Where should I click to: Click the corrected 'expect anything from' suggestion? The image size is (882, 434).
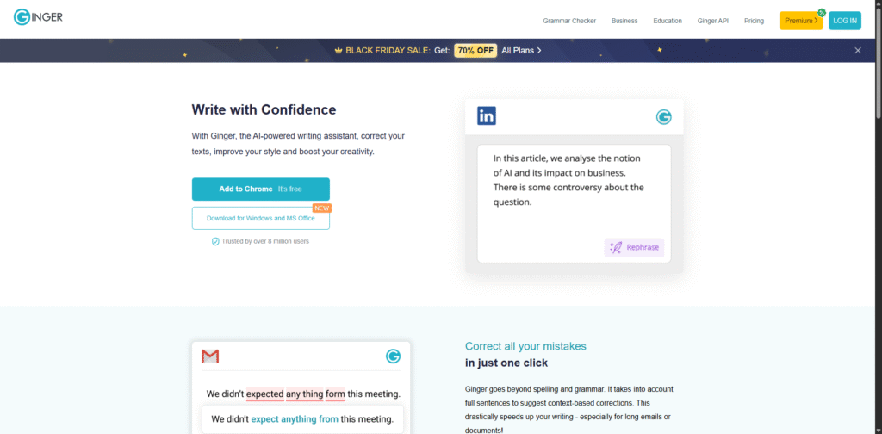point(295,418)
